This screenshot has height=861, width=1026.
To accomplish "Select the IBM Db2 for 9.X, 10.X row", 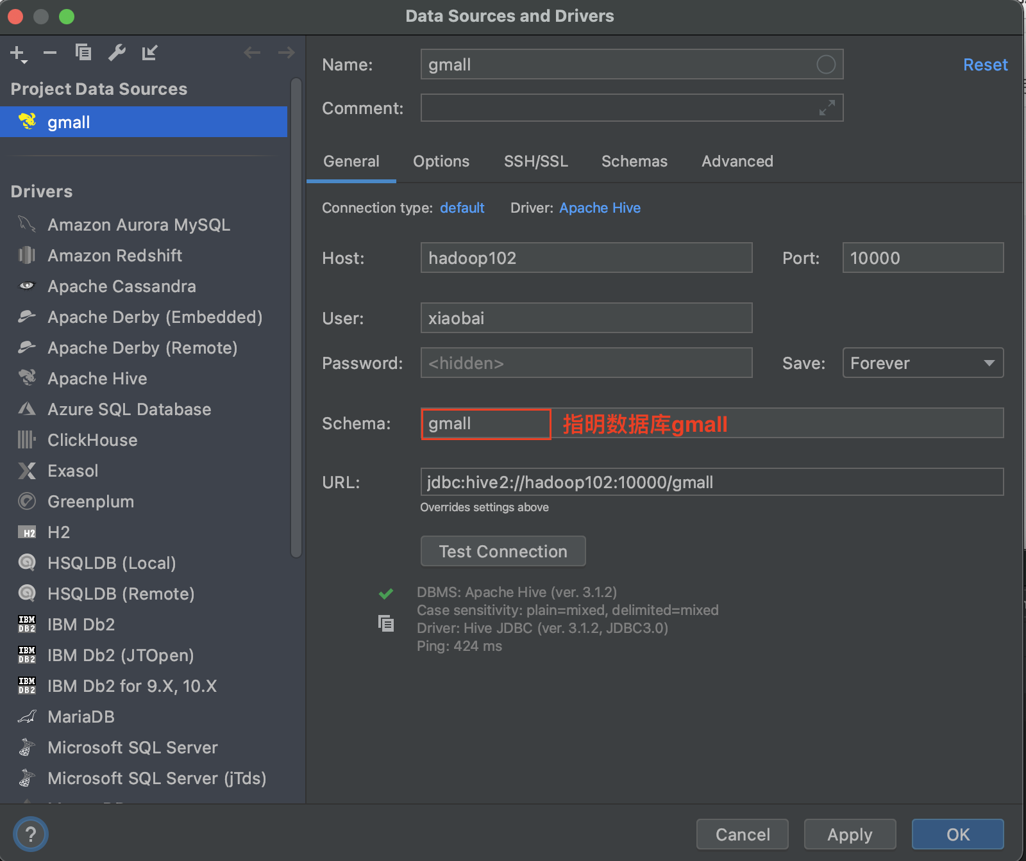I will point(144,685).
